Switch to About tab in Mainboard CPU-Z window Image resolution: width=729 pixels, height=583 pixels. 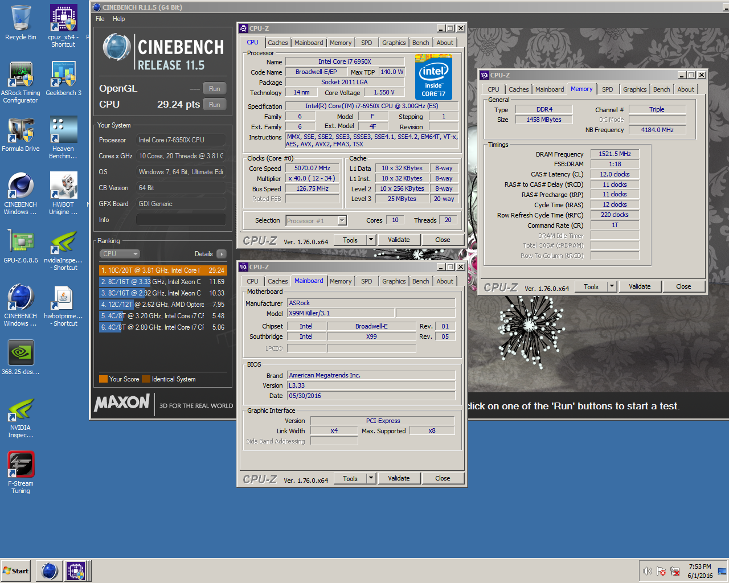(x=445, y=281)
